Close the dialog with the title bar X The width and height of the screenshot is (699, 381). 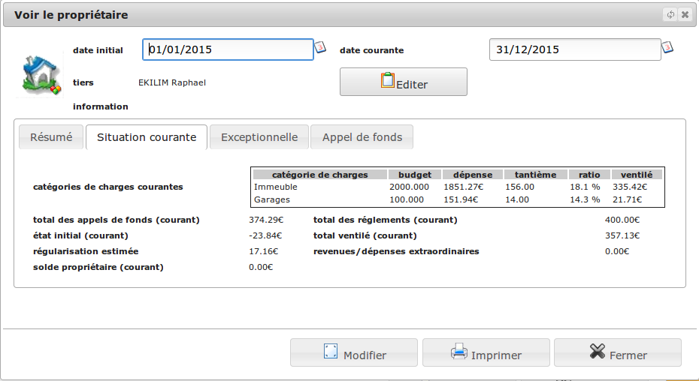point(685,15)
